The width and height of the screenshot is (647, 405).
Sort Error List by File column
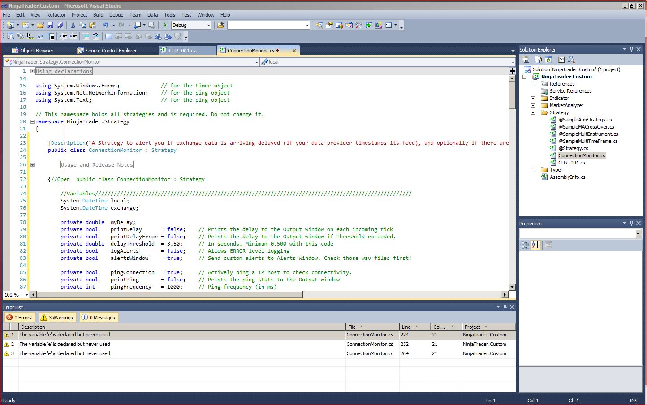372,327
